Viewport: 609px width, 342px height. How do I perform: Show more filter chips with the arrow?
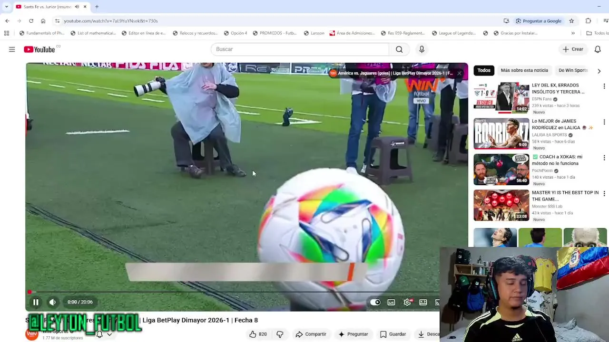599,71
